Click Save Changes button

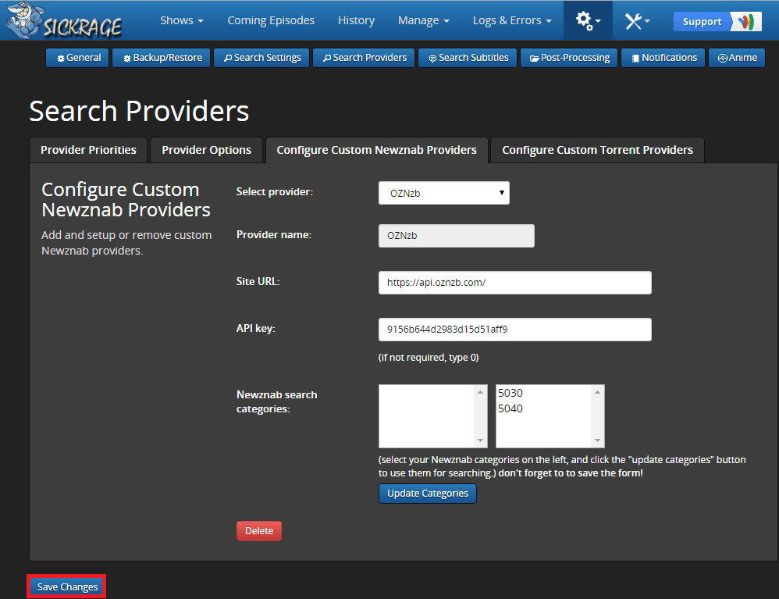67,587
